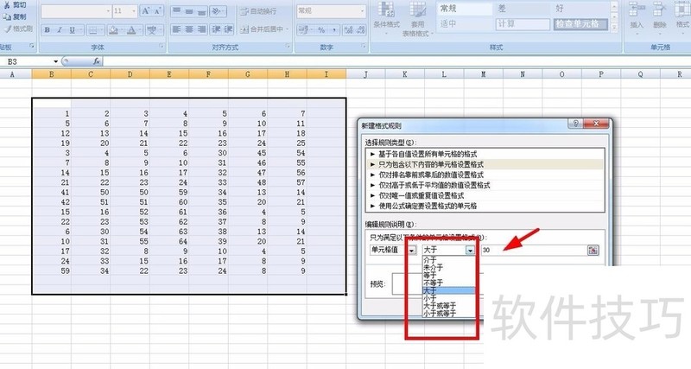The width and height of the screenshot is (691, 369).
Task: Open the font group dialog launcher
Action: point(162,46)
